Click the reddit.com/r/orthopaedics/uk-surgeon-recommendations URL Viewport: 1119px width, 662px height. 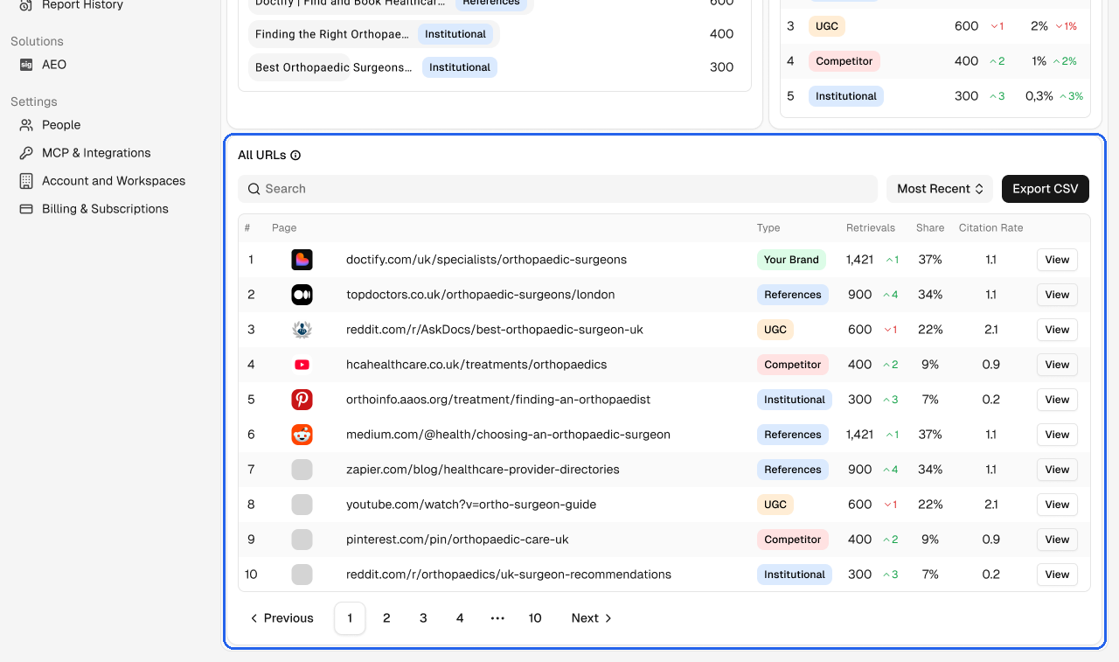[509, 575]
